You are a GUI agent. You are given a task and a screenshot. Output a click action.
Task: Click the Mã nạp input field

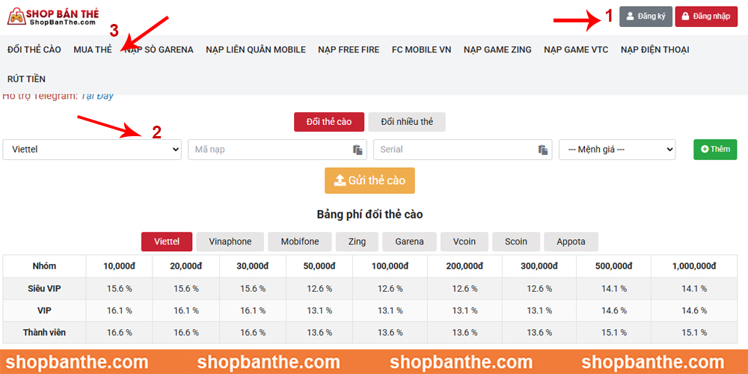pyautogui.click(x=278, y=150)
